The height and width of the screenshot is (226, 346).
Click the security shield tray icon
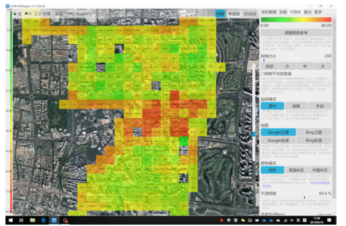pyautogui.click(x=229, y=220)
